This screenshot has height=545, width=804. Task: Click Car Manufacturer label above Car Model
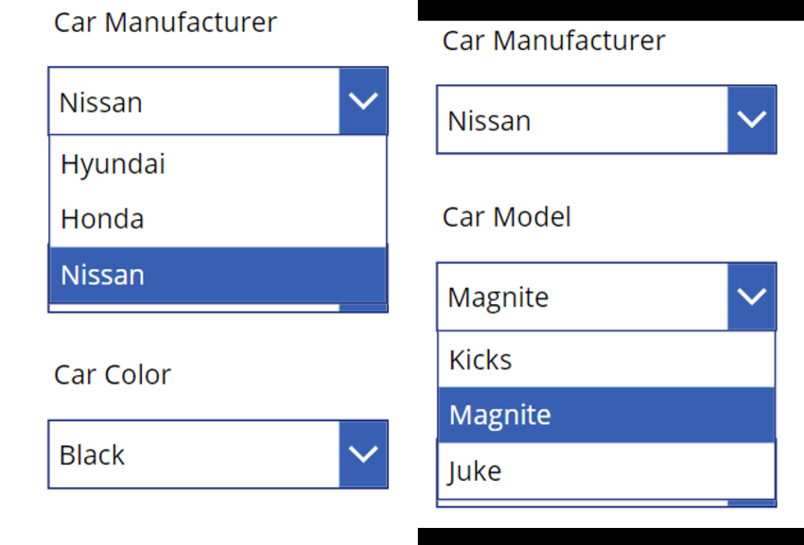pyautogui.click(x=553, y=41)
